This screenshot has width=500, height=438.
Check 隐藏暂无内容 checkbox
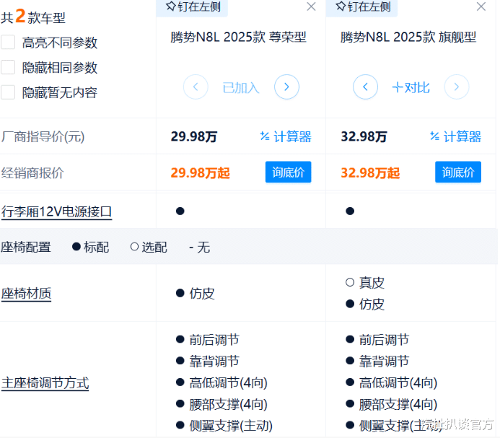8,92
